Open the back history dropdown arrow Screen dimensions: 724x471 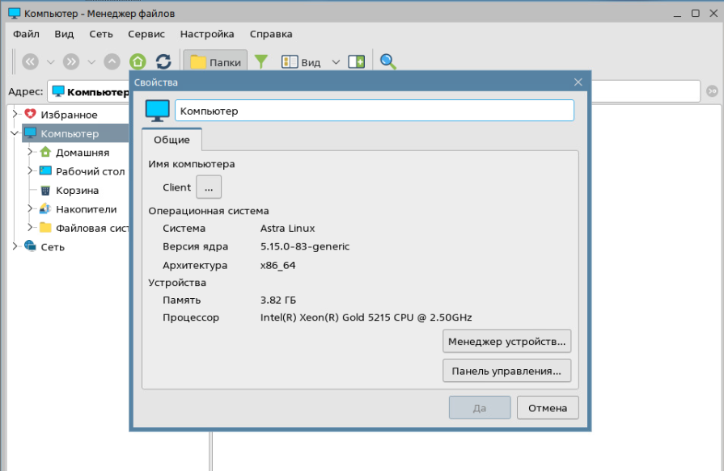click(51, 62)
